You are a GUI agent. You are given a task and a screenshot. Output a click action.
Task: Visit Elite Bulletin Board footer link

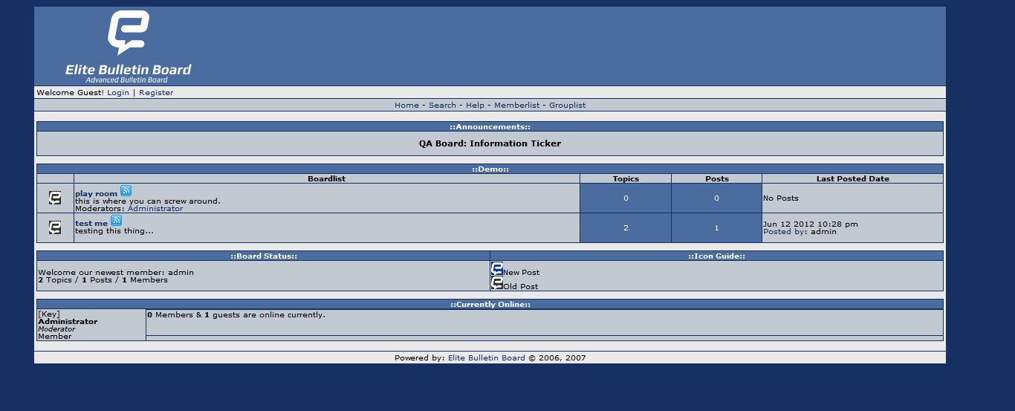coord(486,358)
